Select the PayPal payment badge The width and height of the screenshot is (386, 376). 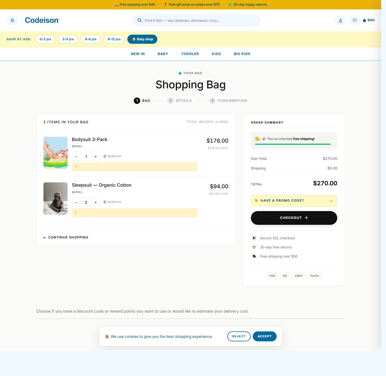coord(314,276)
